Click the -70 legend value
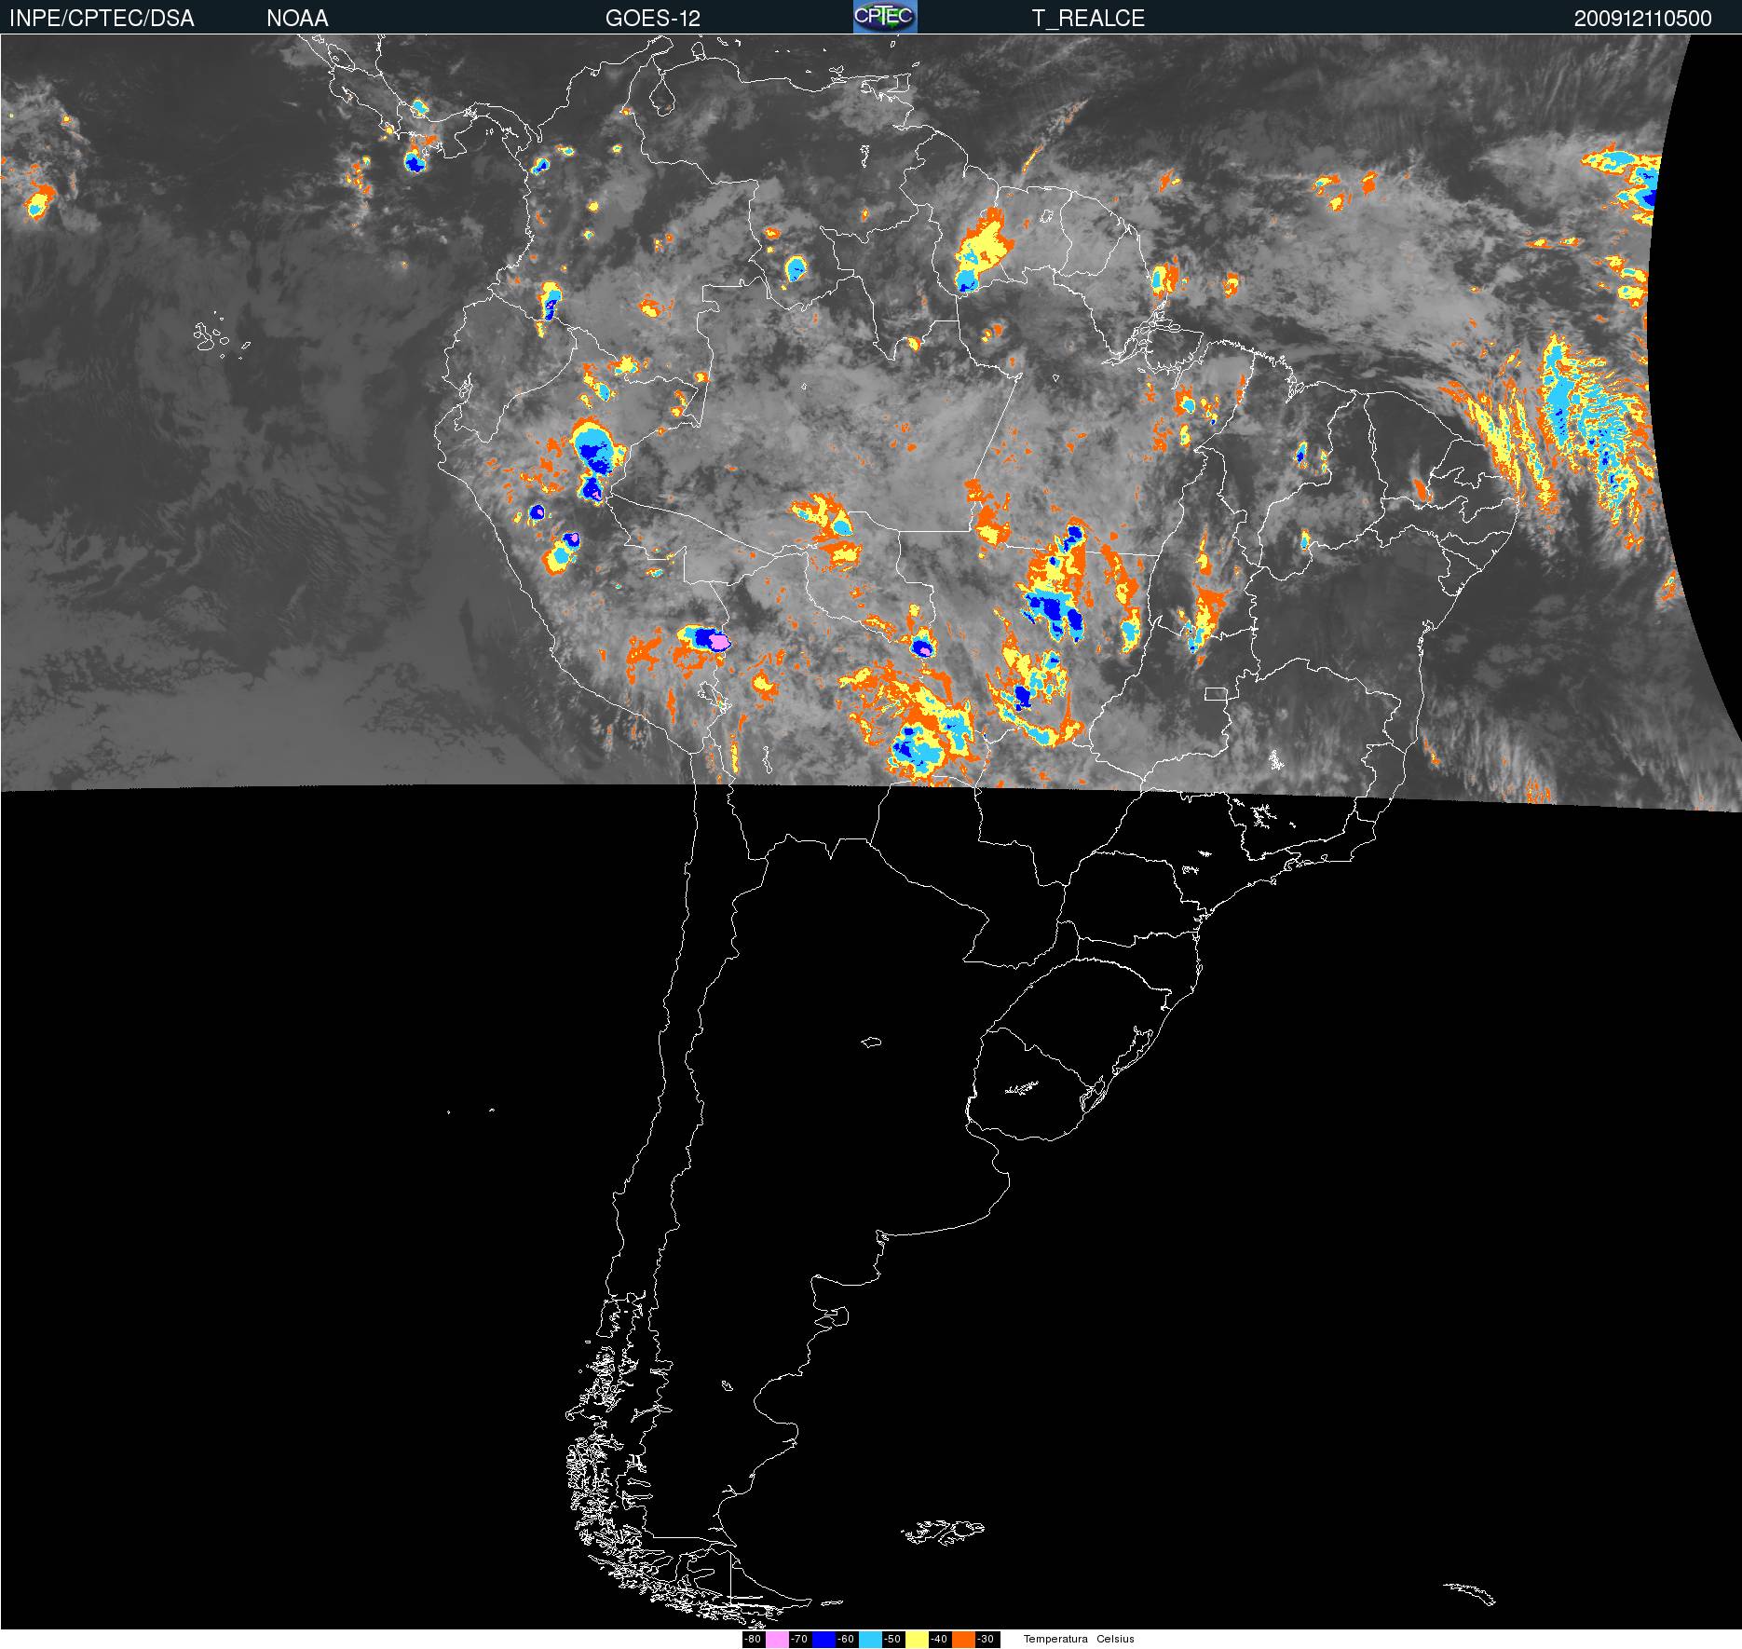 [799, 1640]
